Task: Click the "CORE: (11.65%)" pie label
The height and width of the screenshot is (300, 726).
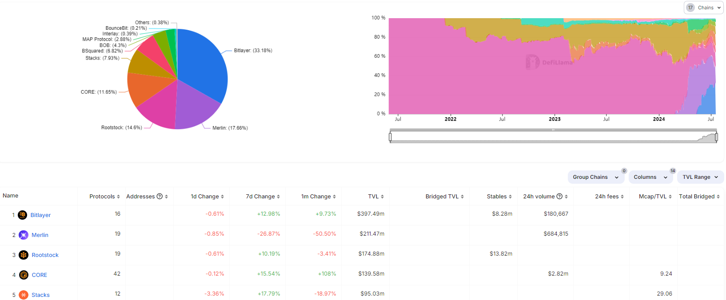Action: coord(99,92)
